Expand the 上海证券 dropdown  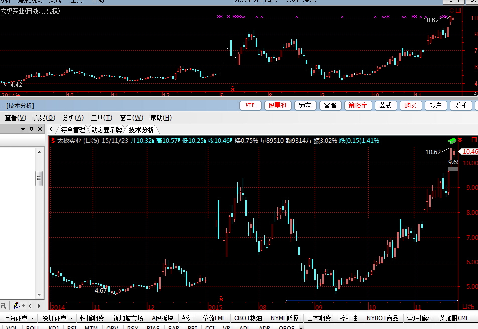(32, 318)
